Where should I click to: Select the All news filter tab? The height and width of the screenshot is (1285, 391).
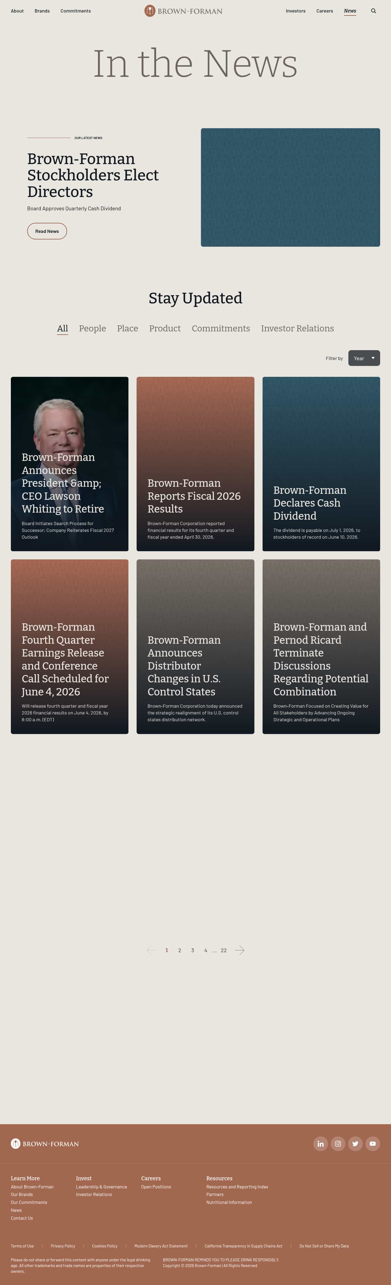click(62, 328)
